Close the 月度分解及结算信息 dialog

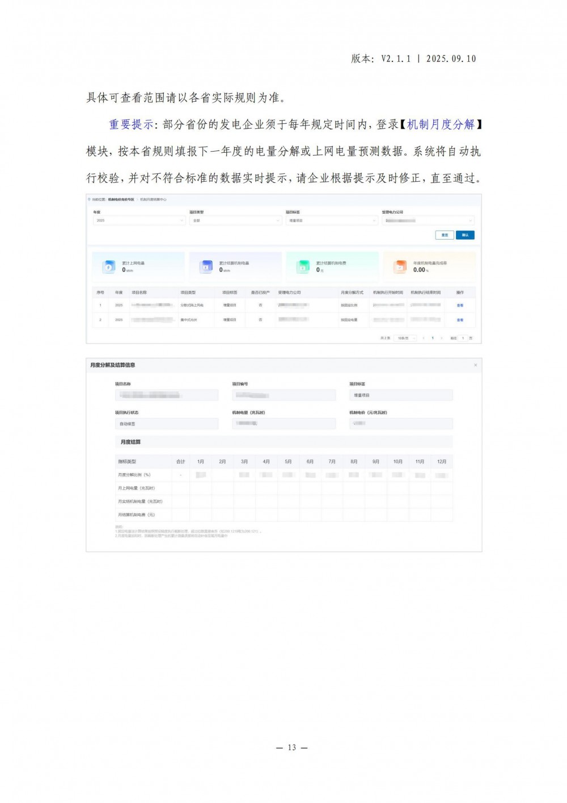click(x=475, y=365)
